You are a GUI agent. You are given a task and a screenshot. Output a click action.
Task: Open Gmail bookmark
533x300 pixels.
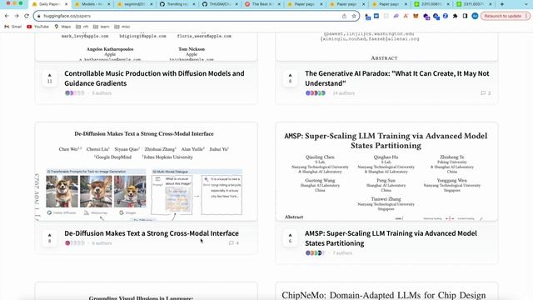(x=13, y=27)
